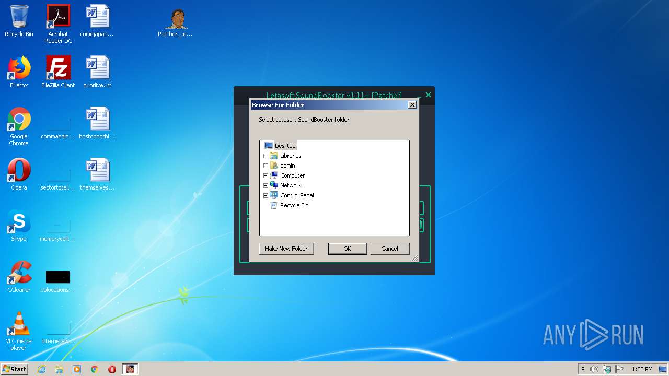Screen dimensions: 669x376
Task: Select Desktop in folder tree
Action: (x=285, y=146)
